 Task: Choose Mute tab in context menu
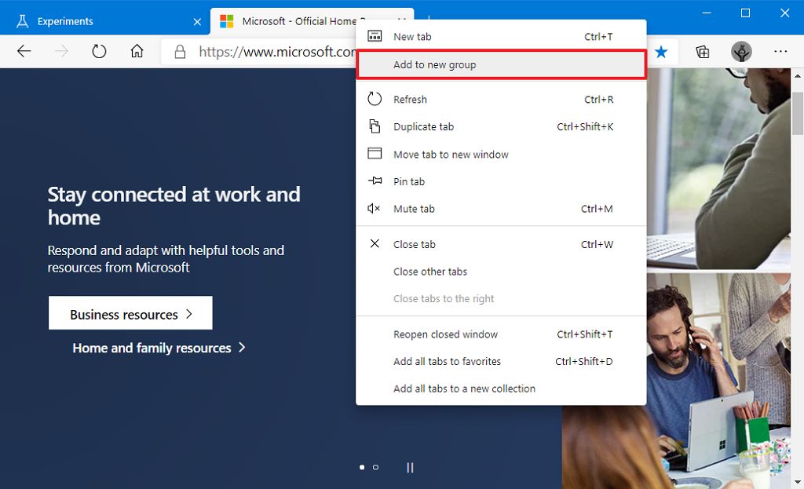(x=414, y=209)
